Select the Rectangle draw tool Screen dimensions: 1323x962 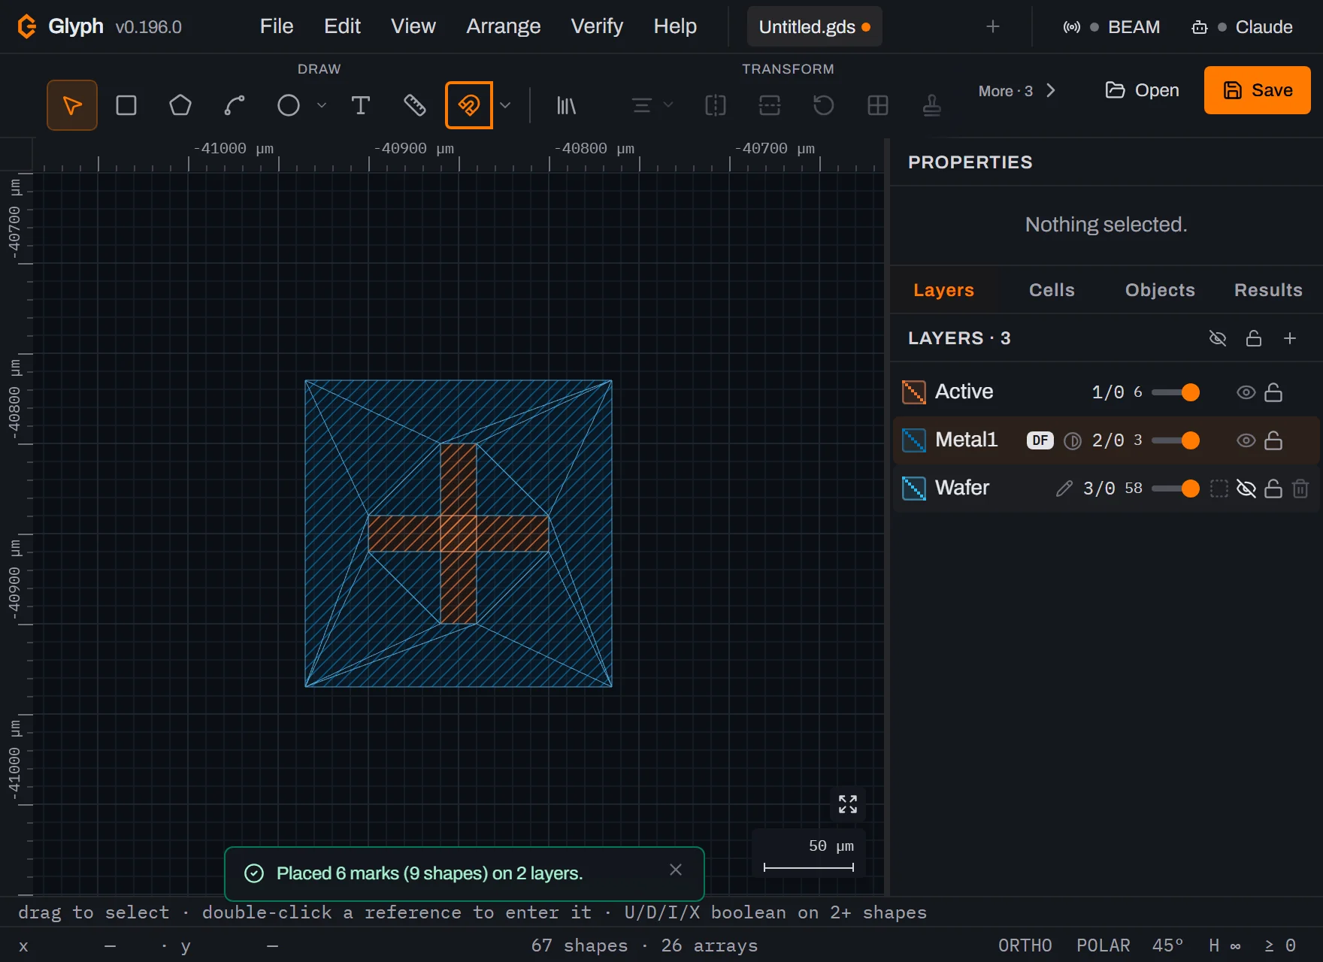[126, 105]
